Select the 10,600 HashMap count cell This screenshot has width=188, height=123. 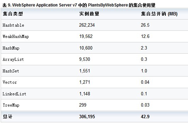click(x=86, y=48)
